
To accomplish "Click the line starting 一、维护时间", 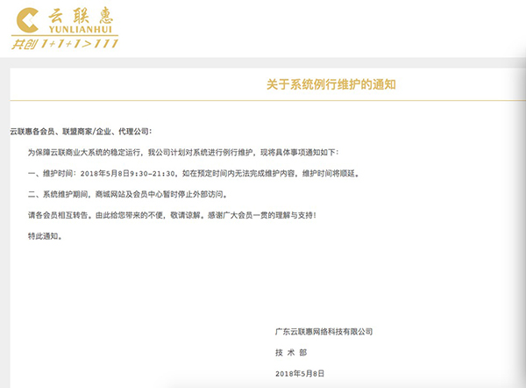I will pyautogui.click(x=194, y=173).
